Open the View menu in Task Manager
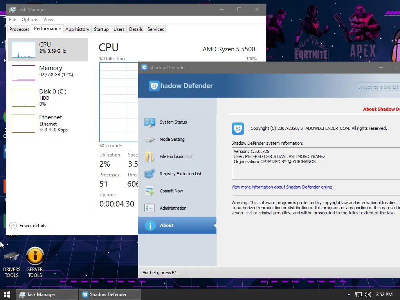 click(48, 20)
